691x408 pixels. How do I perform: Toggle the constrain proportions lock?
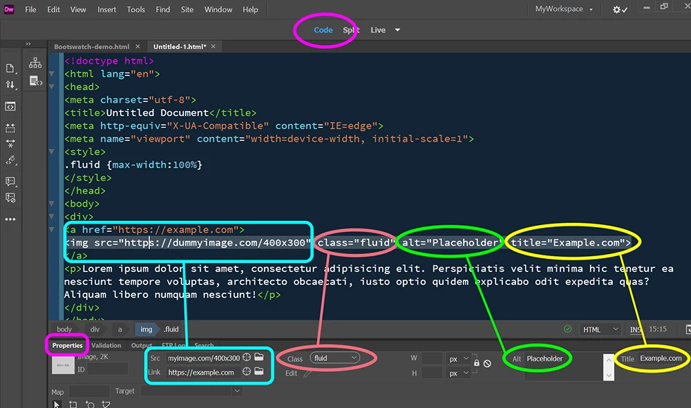coord(476,363)
